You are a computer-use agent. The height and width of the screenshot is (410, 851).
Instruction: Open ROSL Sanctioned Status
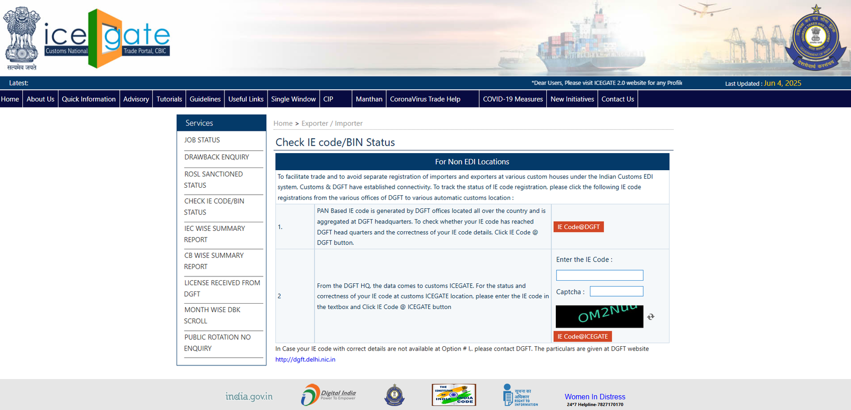coord(213,180)
